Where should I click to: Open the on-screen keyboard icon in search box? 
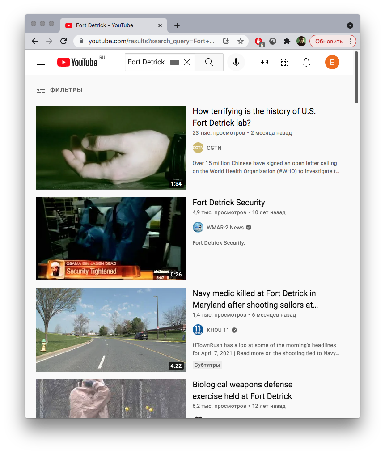pyautogui.click(x=174, y=62)
